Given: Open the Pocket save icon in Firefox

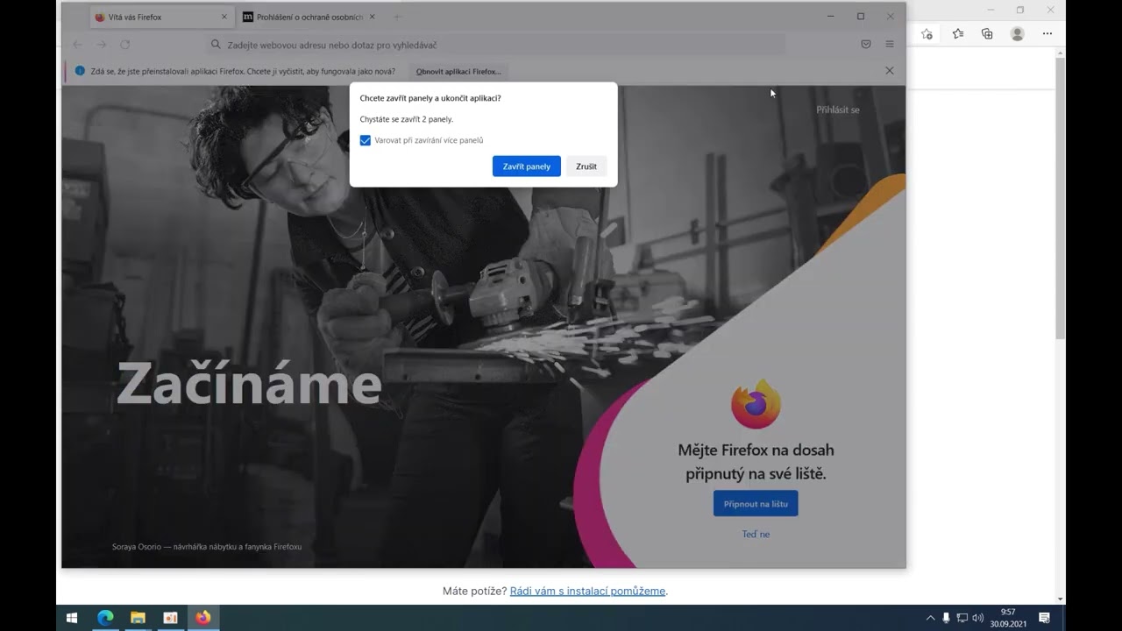Looking at the screenshot, I should [x=866, y=44].
